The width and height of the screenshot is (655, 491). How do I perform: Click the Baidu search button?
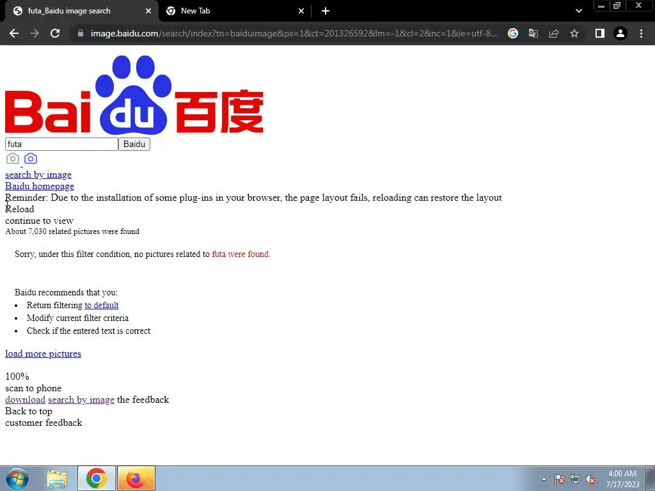tap(134, 144)
